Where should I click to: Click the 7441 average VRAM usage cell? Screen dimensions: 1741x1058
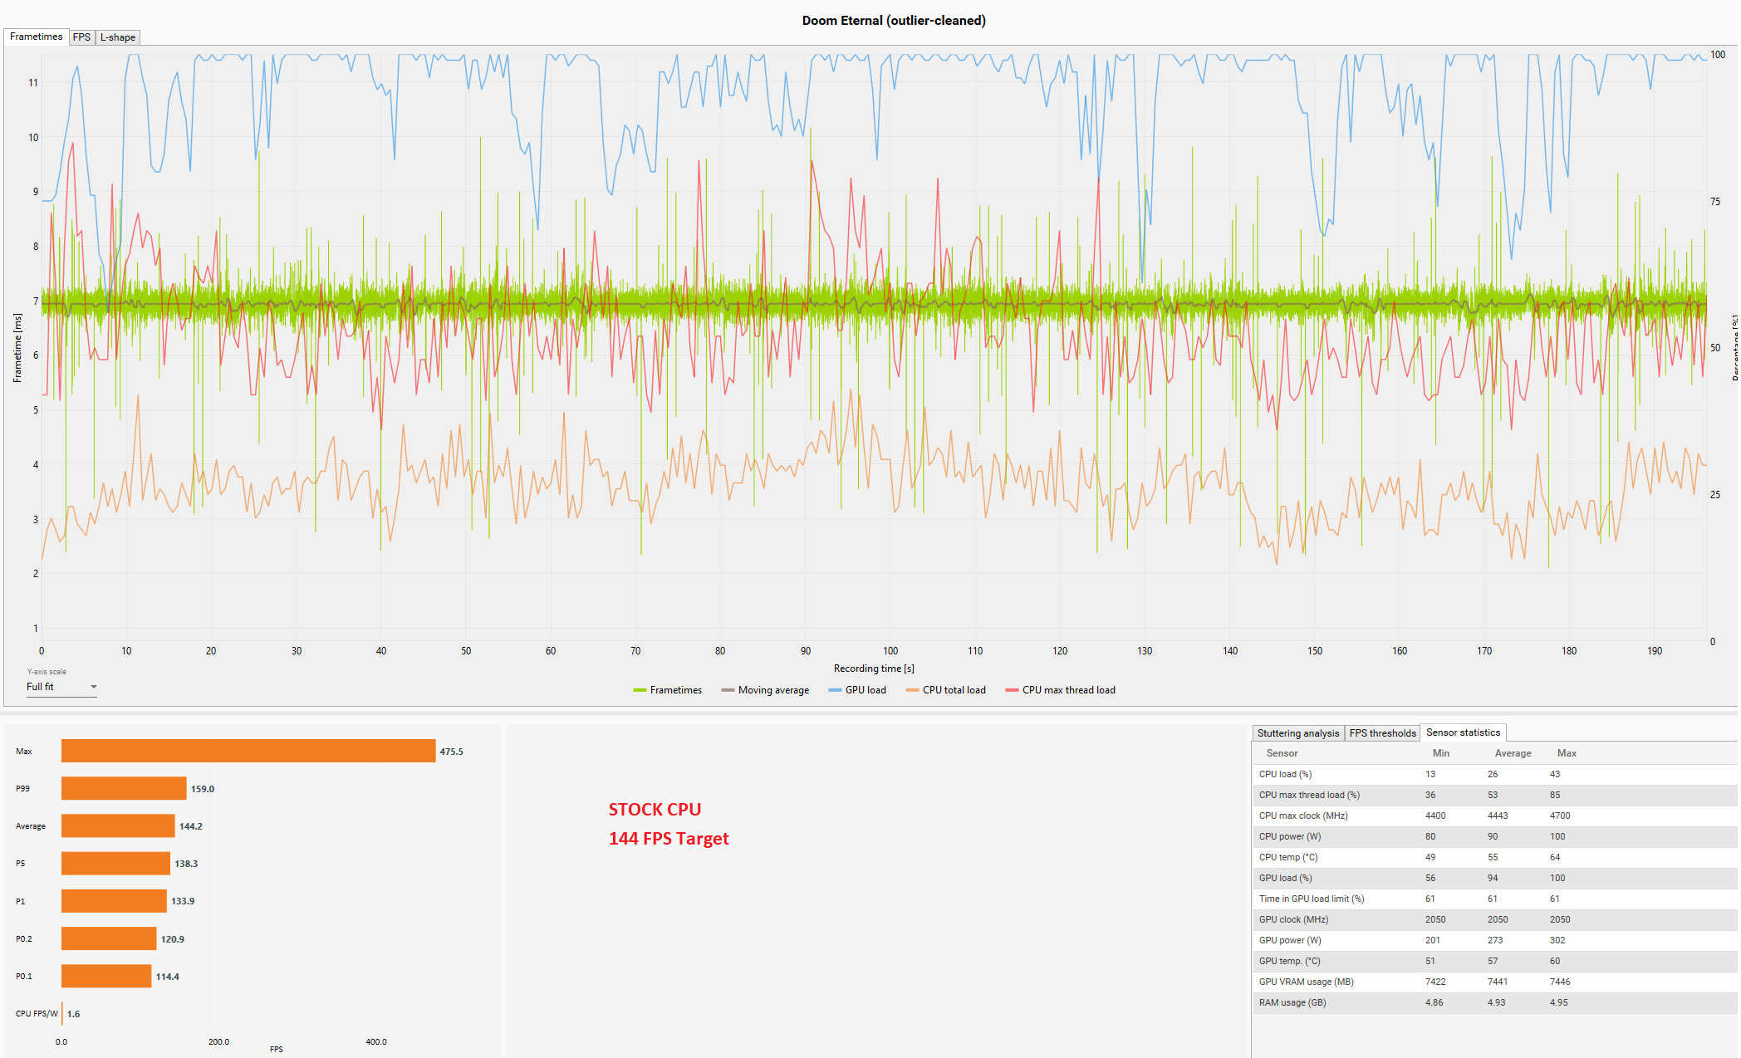coord(1498,982)
